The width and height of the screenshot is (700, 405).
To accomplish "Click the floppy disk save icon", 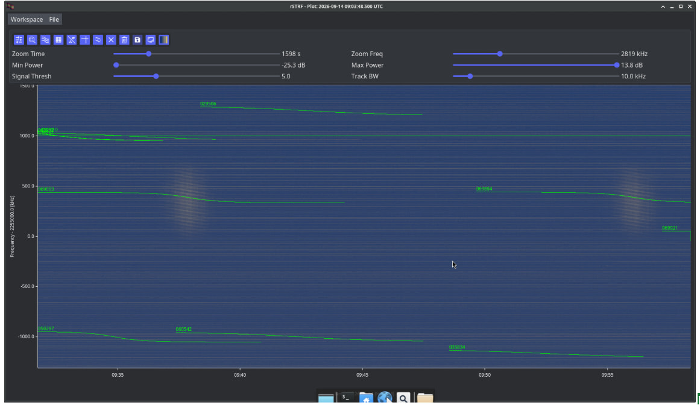I will 137,40.
